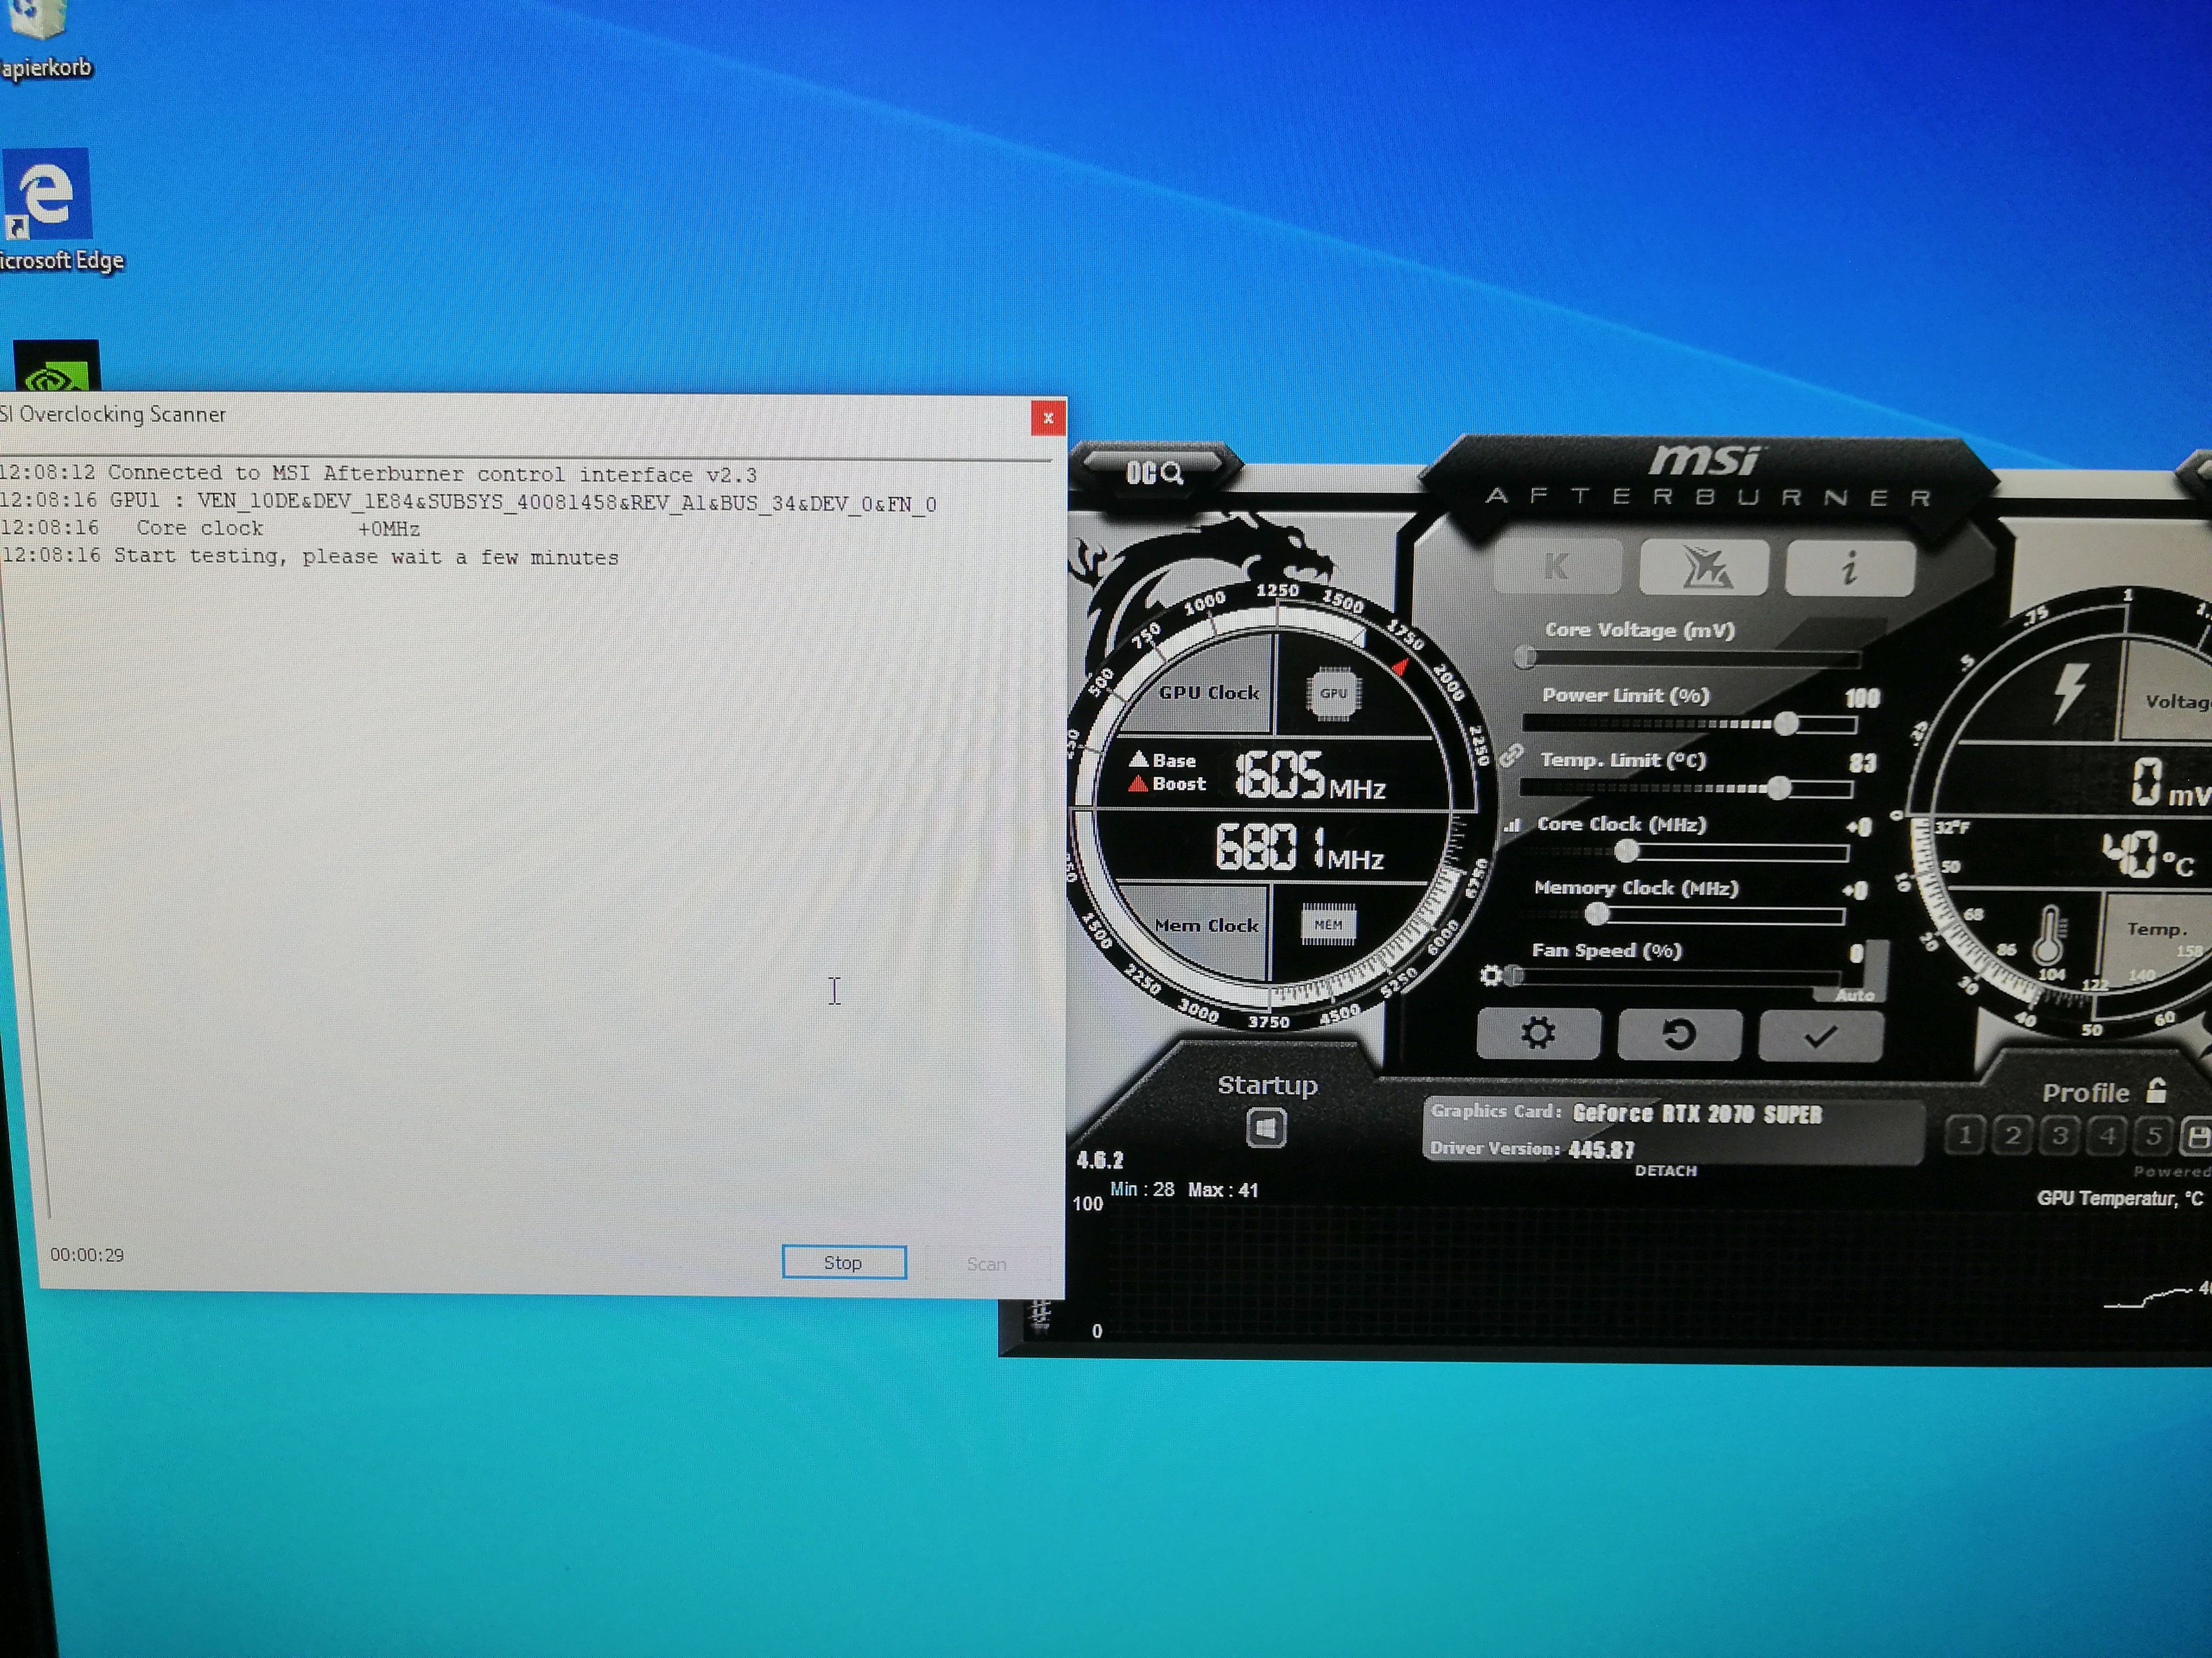2212x1658 pixels.
Task: Click DETACH monitor link
Action: click(1665, 1170)
